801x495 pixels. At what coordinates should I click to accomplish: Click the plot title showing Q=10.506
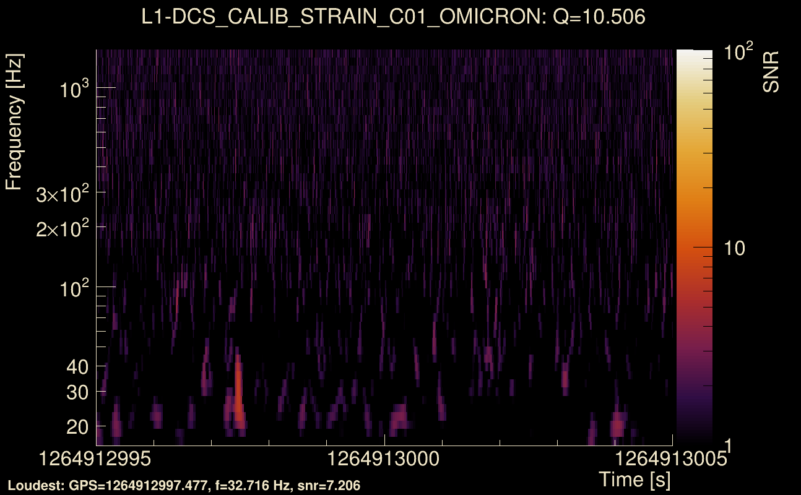click(394, 17)
